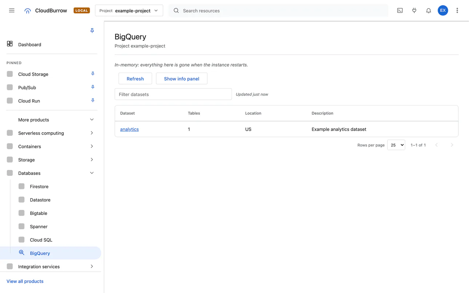Click the Serverless computing category icon
469x293 pixels.
click(10, 133)
